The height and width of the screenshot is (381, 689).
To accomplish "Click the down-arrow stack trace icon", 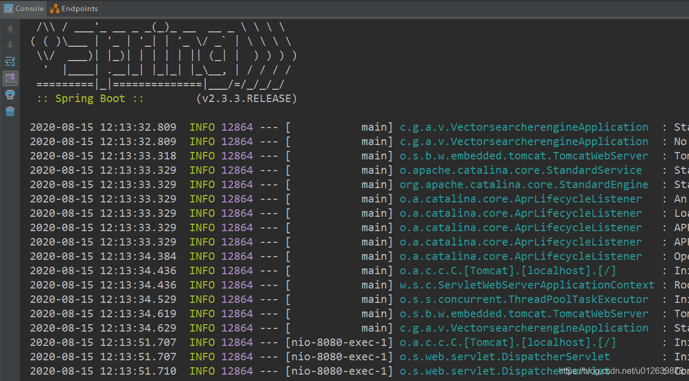I will pos(10,45).
